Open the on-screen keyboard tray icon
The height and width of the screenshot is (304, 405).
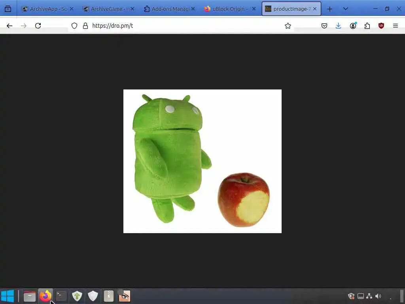361,296
